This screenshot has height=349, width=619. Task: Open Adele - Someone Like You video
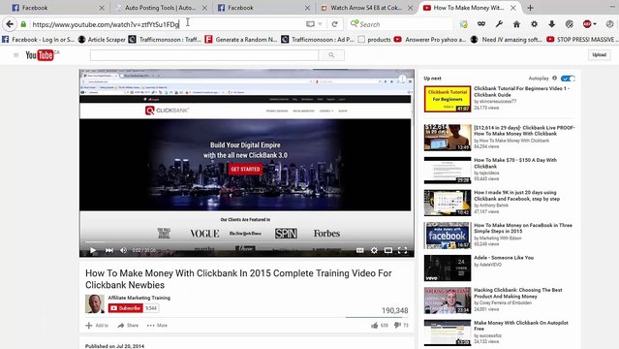pyautogui.click(x=504, y=258)
